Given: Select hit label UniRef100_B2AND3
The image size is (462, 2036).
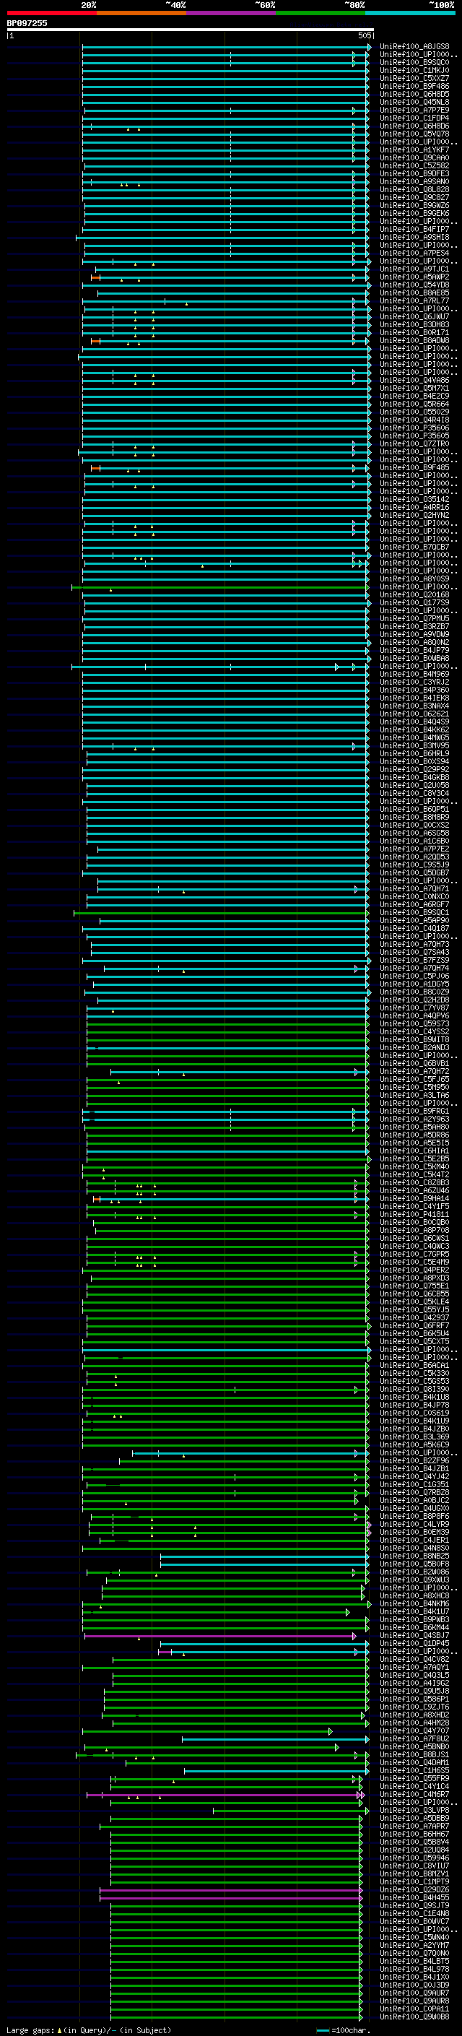Looking at the screenshot, I should [414, 1047].
